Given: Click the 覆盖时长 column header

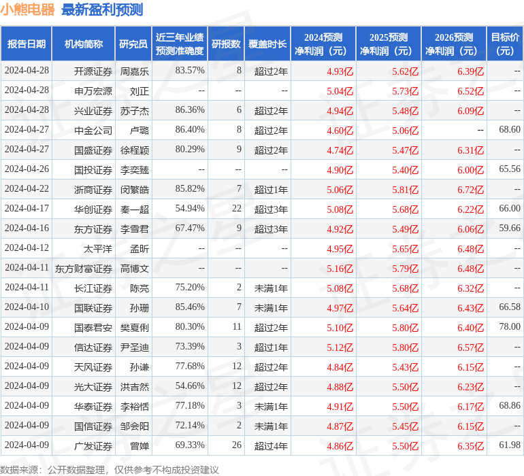Looking at the screenshot, I should 267,44.
